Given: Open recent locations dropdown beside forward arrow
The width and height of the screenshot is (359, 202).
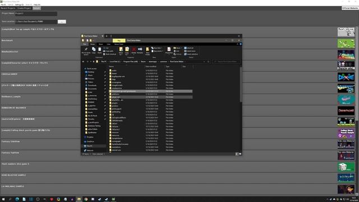Looking at the screenshot, I should click(x=90, y=62).
